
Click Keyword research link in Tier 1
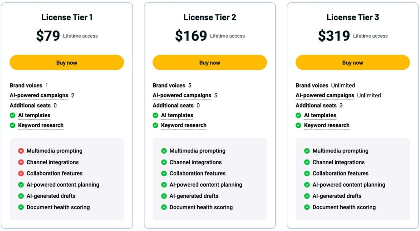[x=41, y=125]
